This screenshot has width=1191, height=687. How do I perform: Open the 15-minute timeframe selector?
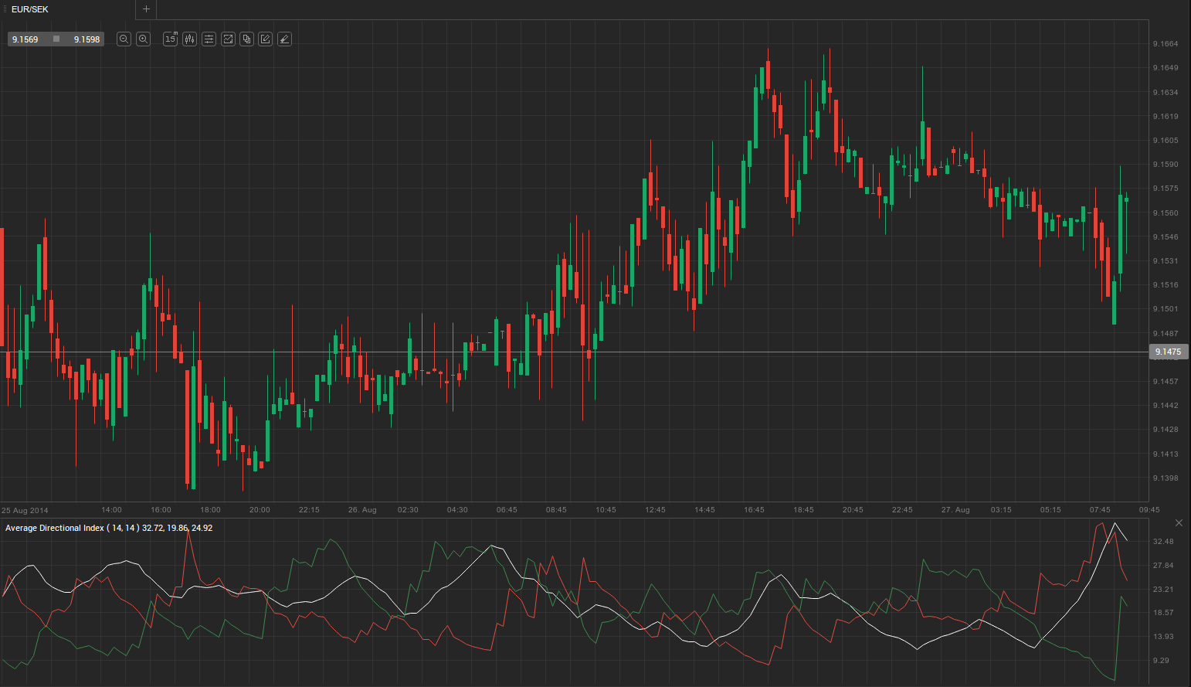(170, 39)
